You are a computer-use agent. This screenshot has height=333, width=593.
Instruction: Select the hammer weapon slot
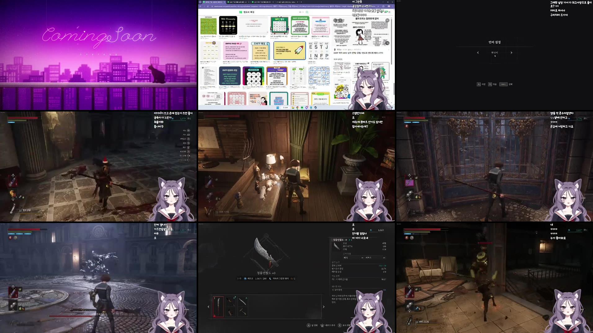243,312
